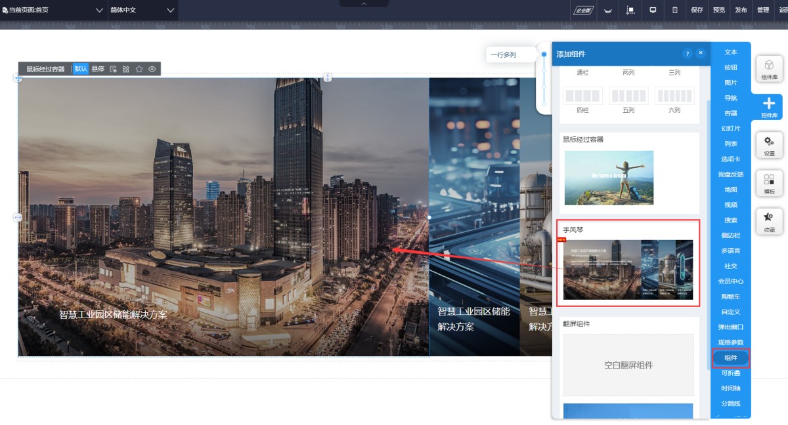788x425 pixels.
Task: Click the 预览 preview button
Action: pyautogui.click(x=719, y=10)
